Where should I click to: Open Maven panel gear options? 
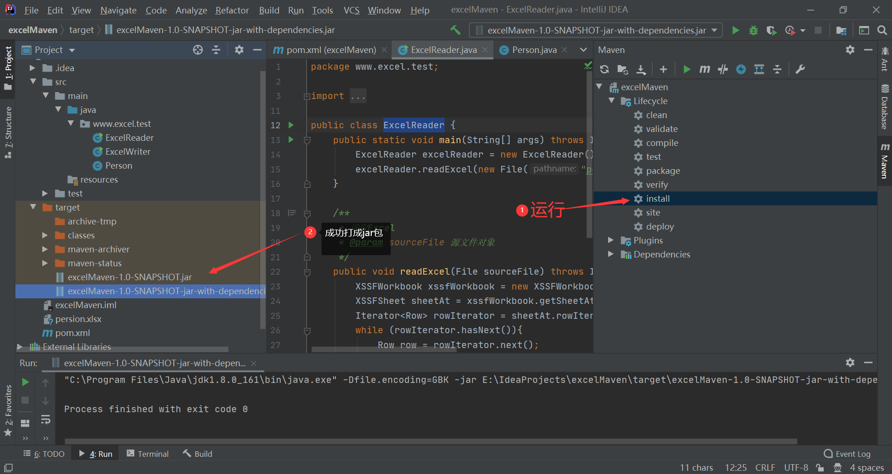[850, 50]
